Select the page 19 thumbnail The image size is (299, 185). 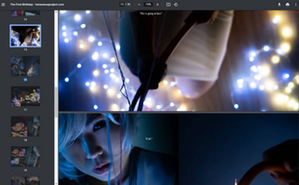pyautogui.click(x=25, y=156)
